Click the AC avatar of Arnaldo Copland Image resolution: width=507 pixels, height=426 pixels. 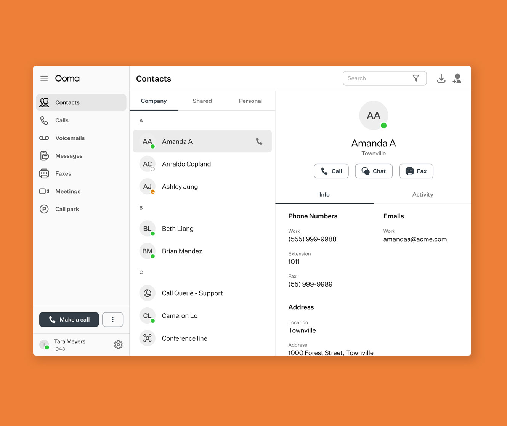tap(148, 164)
